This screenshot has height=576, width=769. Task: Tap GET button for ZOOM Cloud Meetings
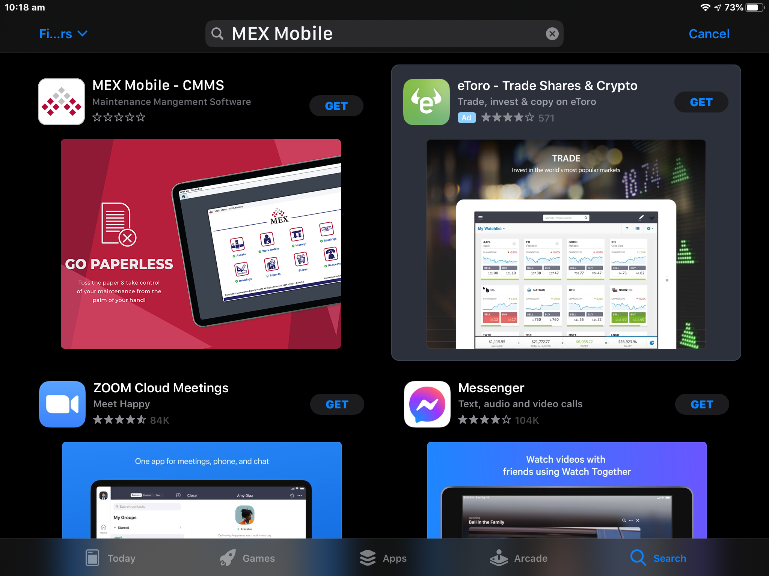337,403
